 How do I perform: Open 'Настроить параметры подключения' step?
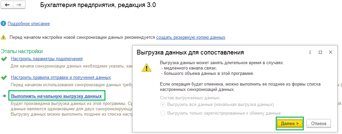[47, 59]
